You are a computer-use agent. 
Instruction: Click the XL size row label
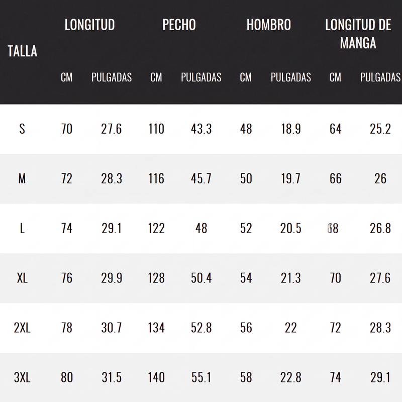[22, 278]
